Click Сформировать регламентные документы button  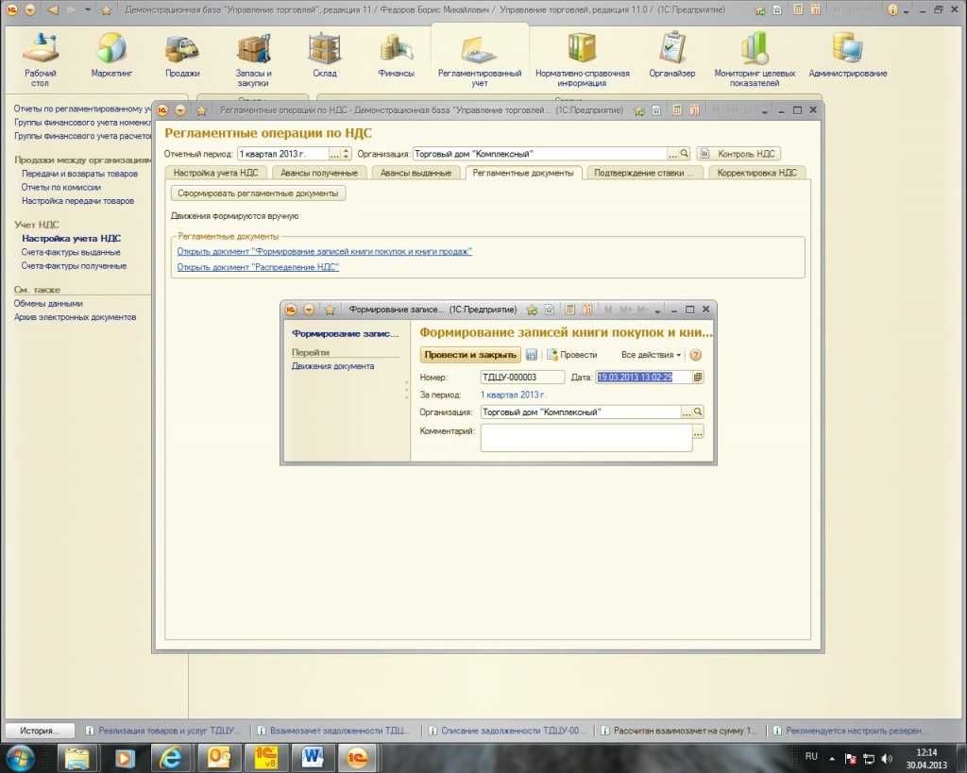(x=258, y=193)
